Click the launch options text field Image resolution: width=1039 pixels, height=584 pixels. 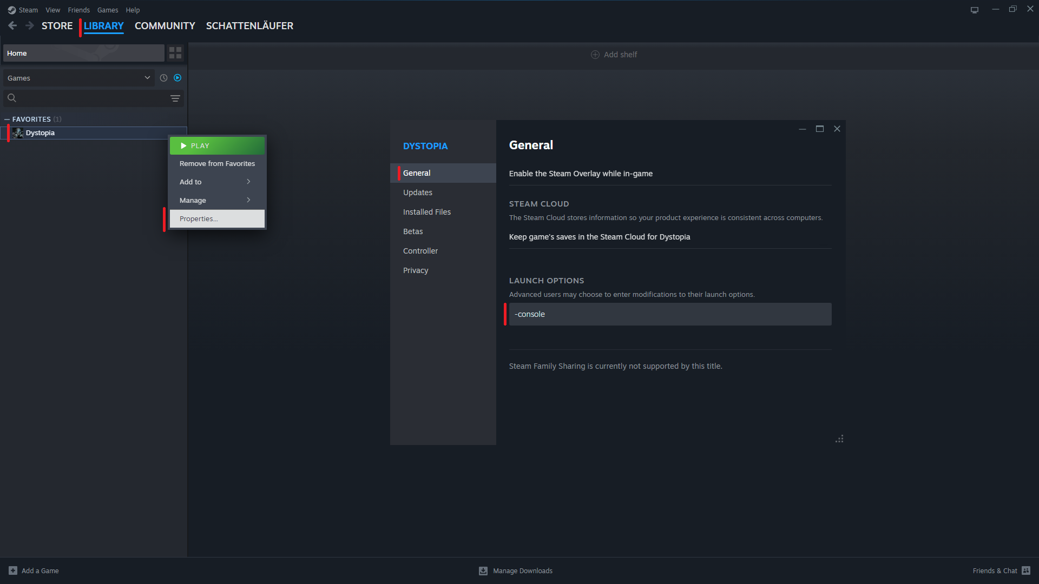670,314
